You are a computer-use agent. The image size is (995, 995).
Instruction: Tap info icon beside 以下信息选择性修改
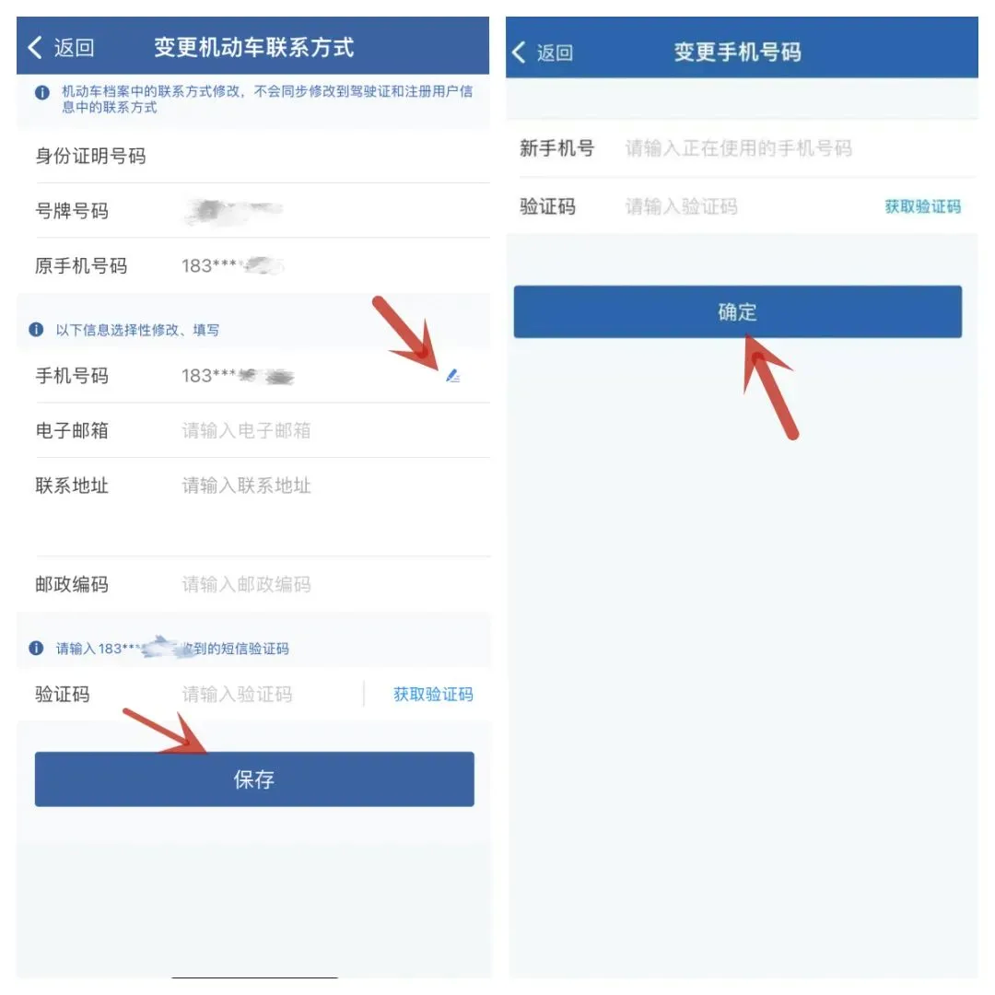pos(36,329)
